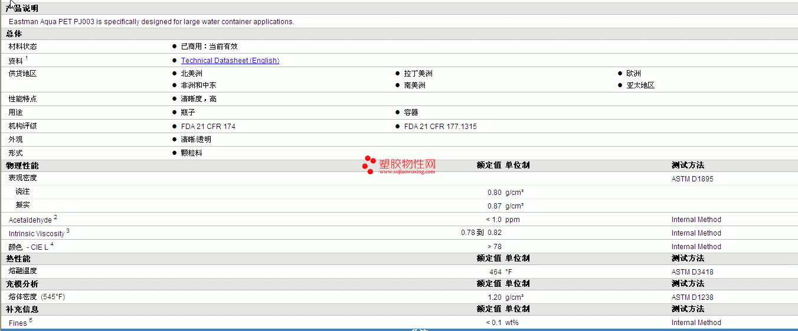
Task: Select the 拉丁美洲 region entry
Action: pyautogui.click(x=418, y=74)
